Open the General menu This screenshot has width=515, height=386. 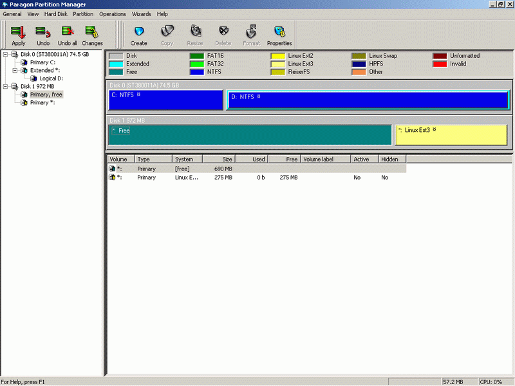12,14
